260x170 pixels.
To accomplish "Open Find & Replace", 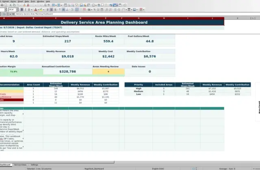I will point(45,5).
